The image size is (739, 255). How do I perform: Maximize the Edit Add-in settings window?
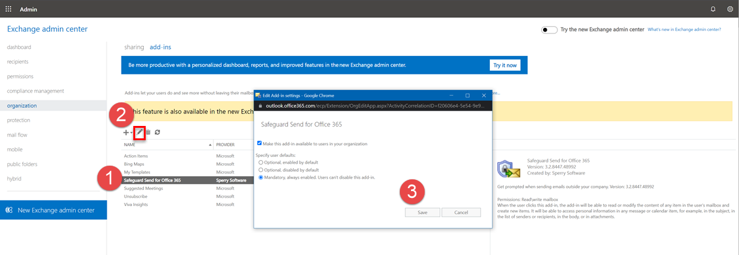[x=467, y=95]
